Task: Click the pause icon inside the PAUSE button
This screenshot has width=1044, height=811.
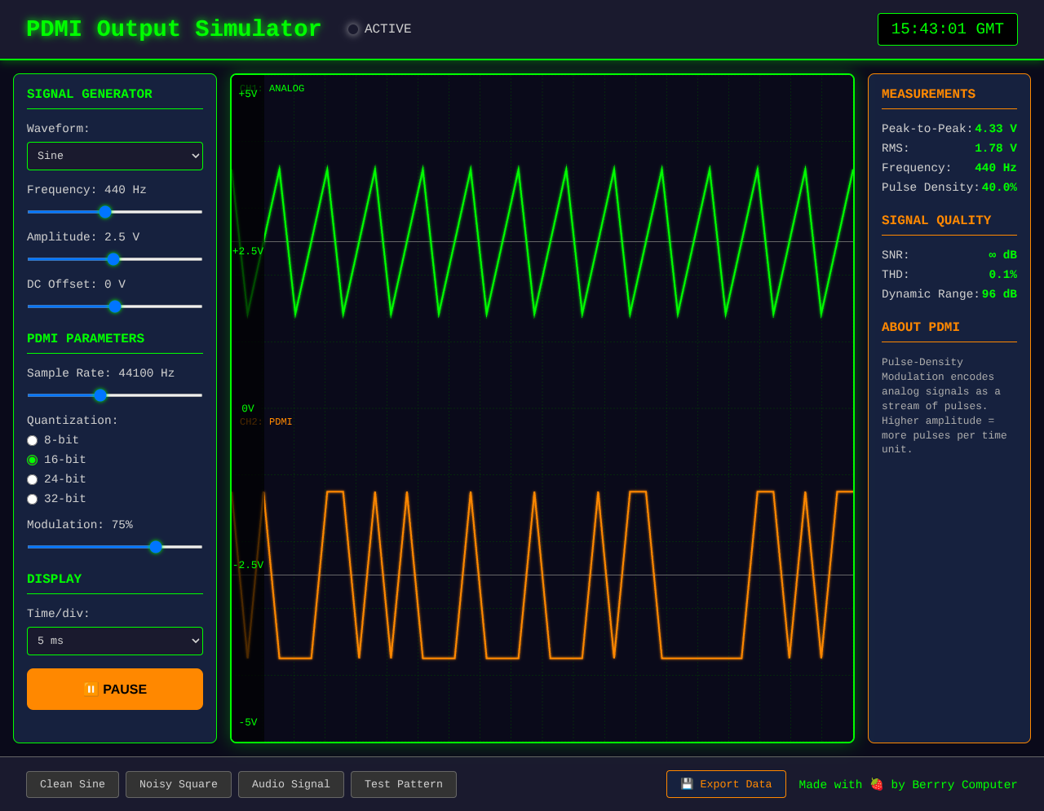Action: [x=90, y=689]
